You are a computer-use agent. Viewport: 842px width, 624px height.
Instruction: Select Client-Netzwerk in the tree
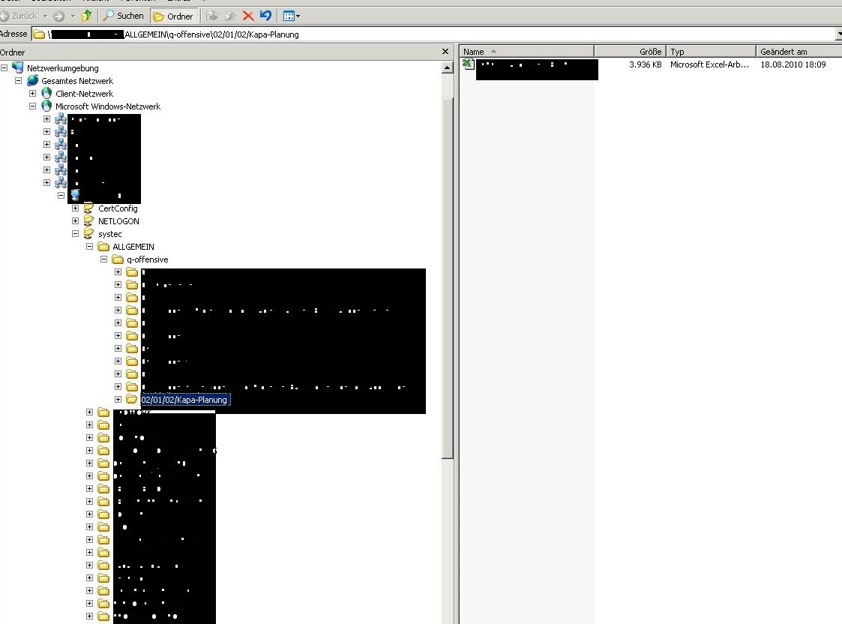(84, 94)
